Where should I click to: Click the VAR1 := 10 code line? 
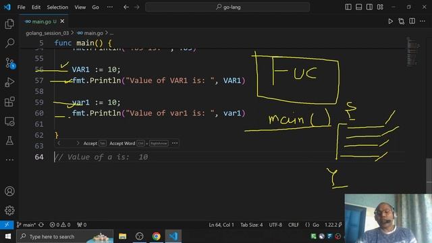(96, 70)
